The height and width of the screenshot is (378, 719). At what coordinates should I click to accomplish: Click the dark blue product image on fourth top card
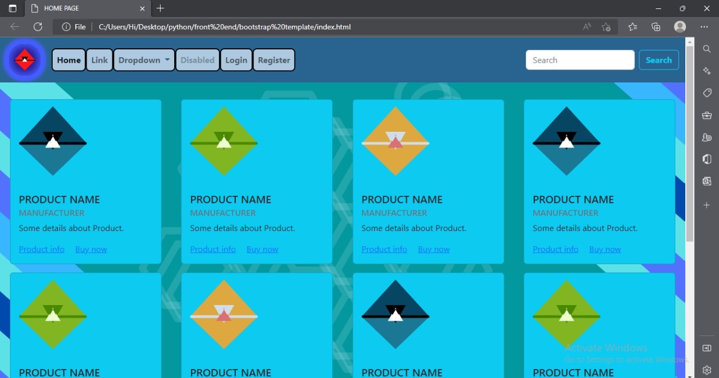click(567, 141)
